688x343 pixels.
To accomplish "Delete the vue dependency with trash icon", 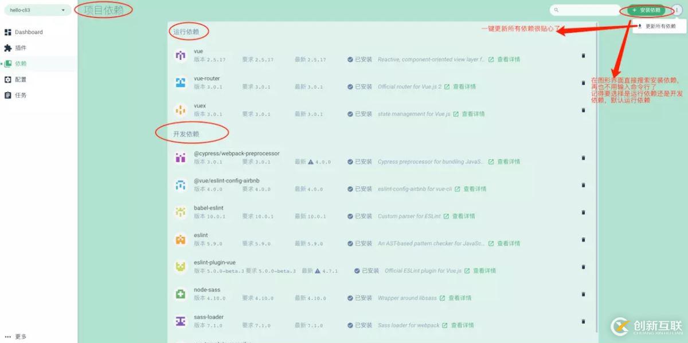I will 584,56.
